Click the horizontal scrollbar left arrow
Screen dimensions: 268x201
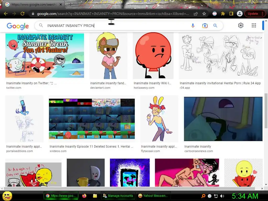tap(2, 188)
